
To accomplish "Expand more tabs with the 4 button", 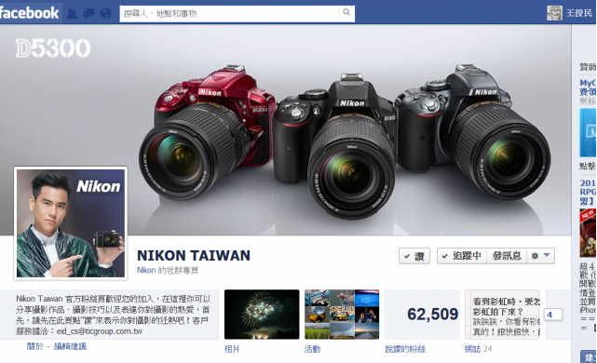I will coord(553,315).
